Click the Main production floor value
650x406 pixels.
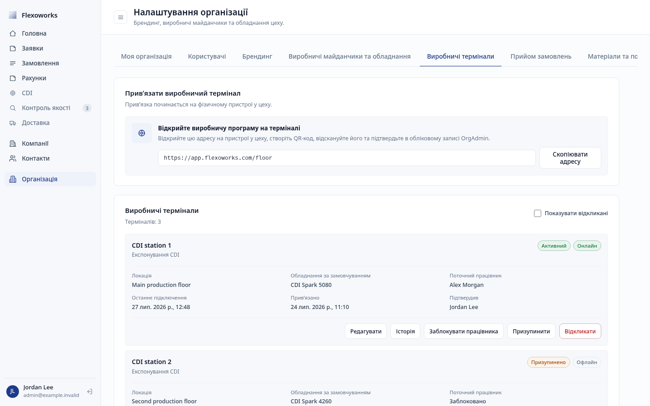pyautogui.click(x=161, y=285)
